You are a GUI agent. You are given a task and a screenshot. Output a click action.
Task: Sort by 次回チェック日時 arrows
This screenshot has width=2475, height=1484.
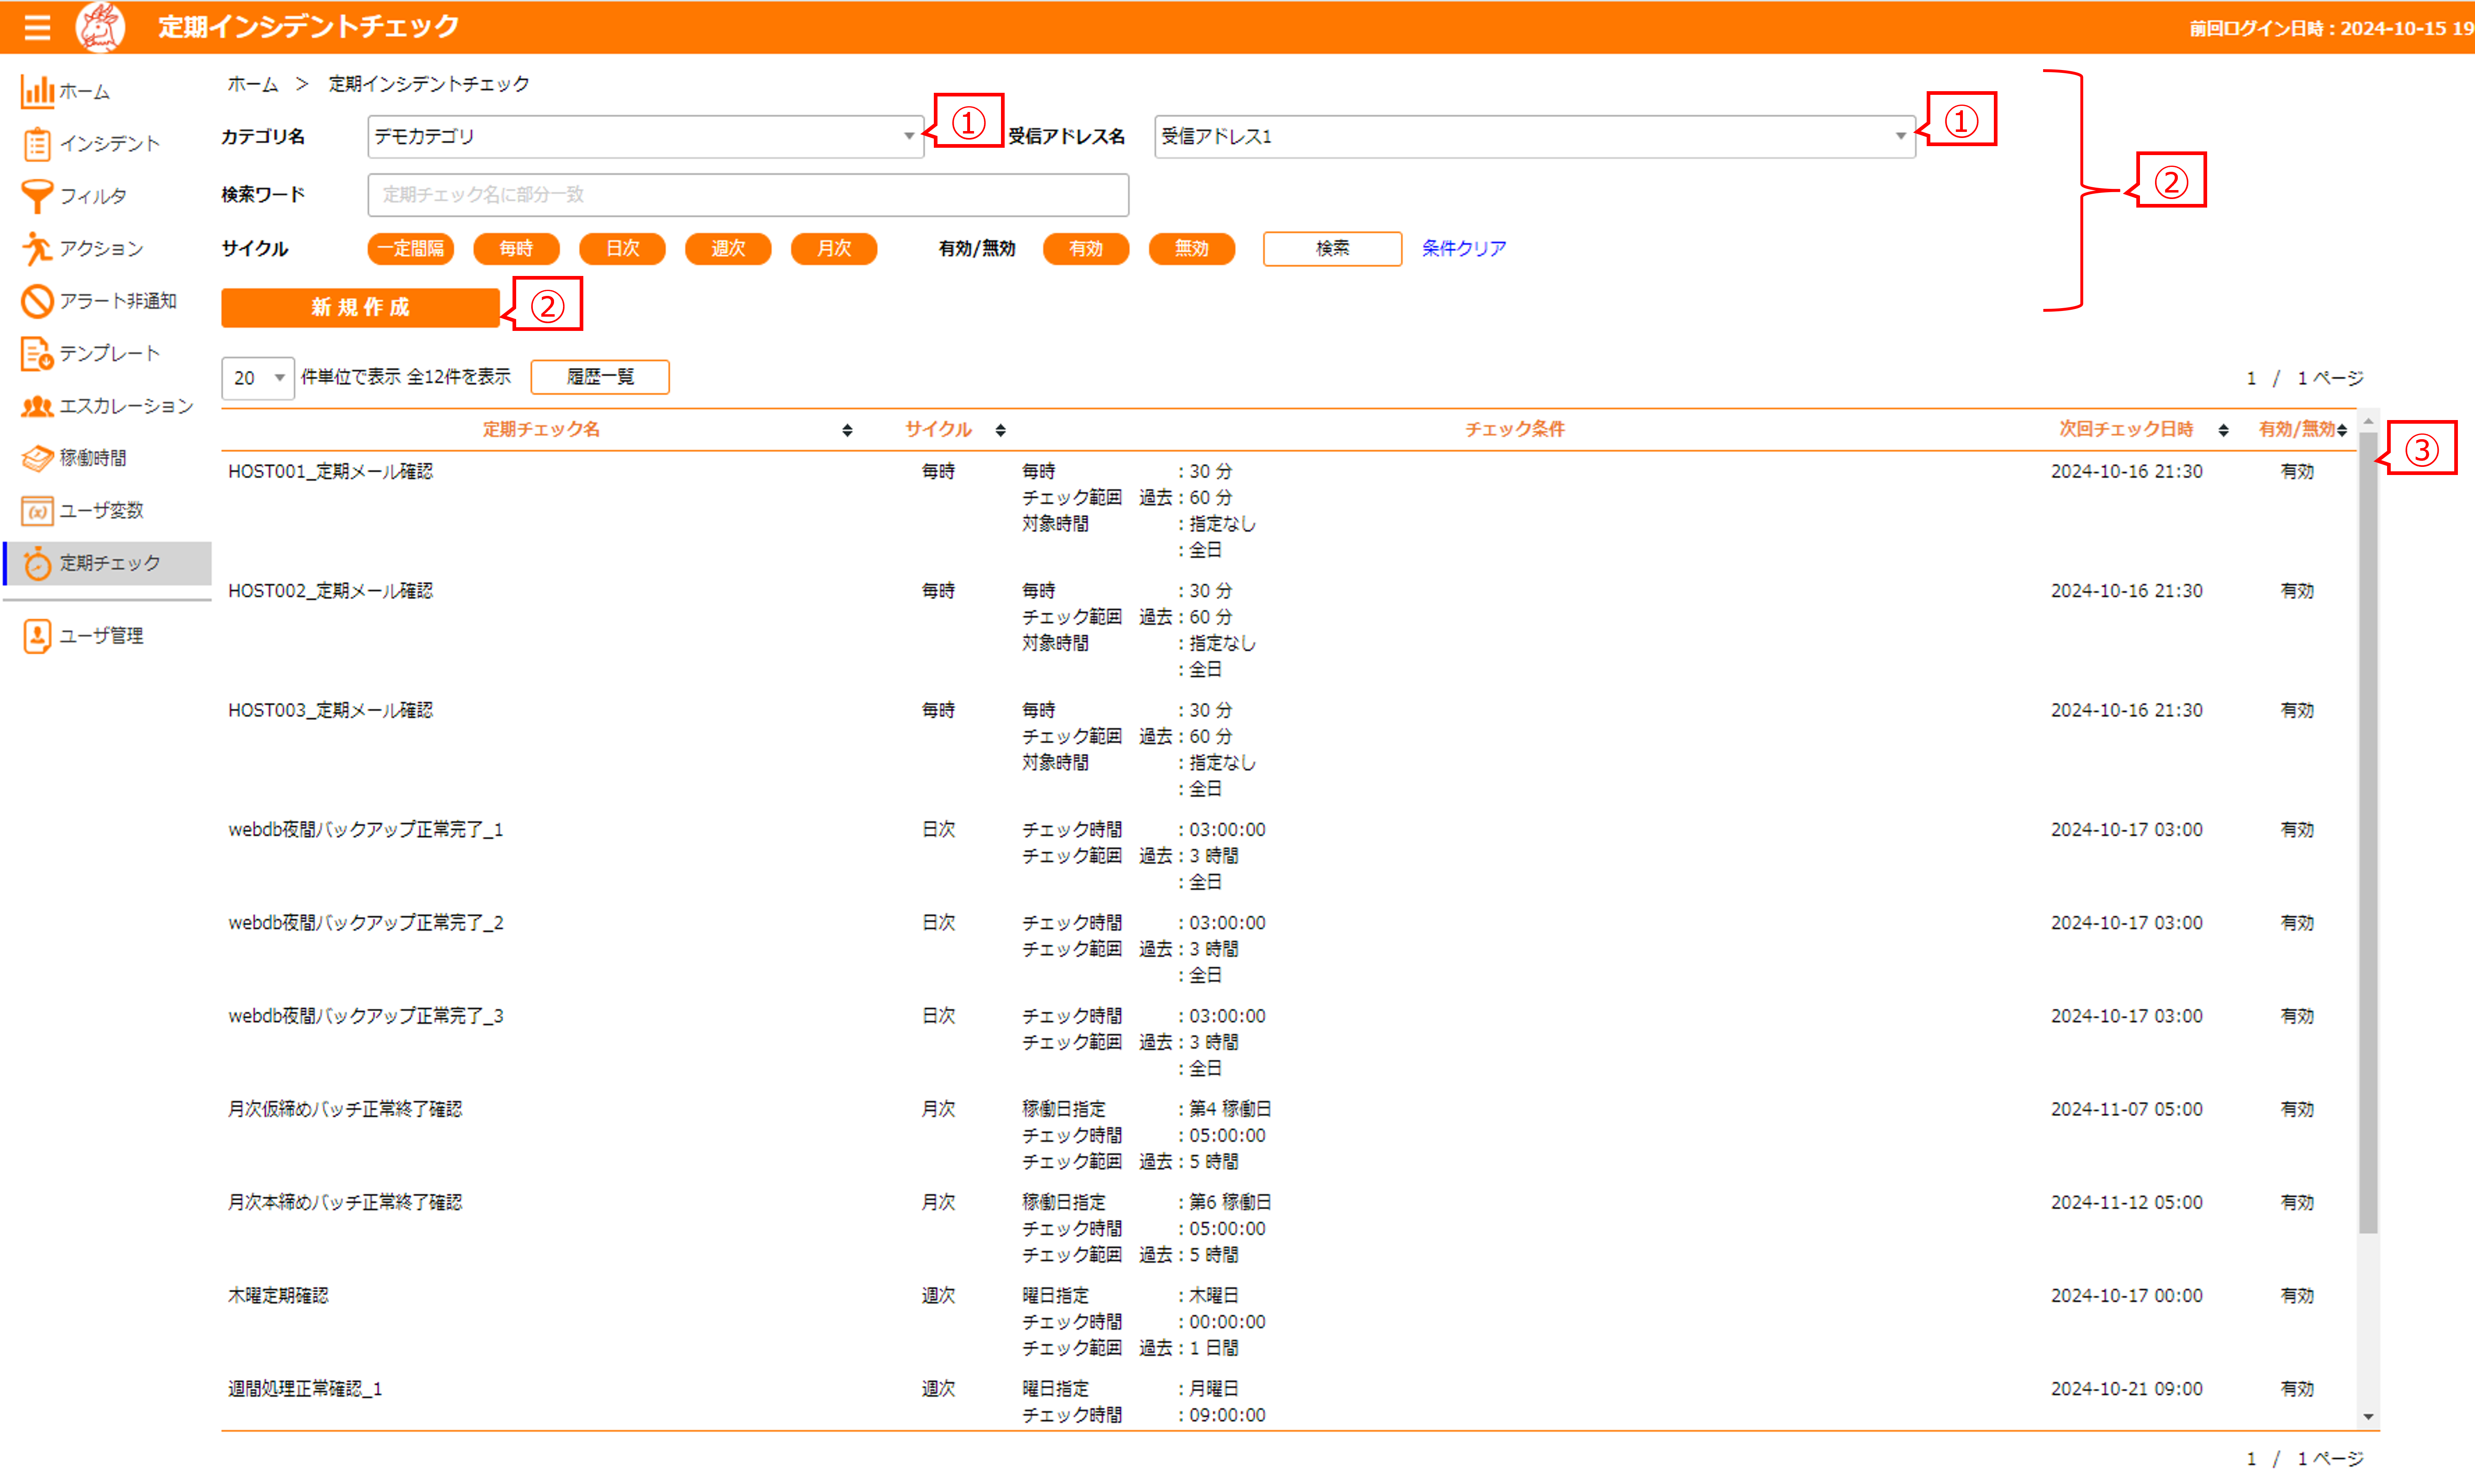tap(2223, 430)
